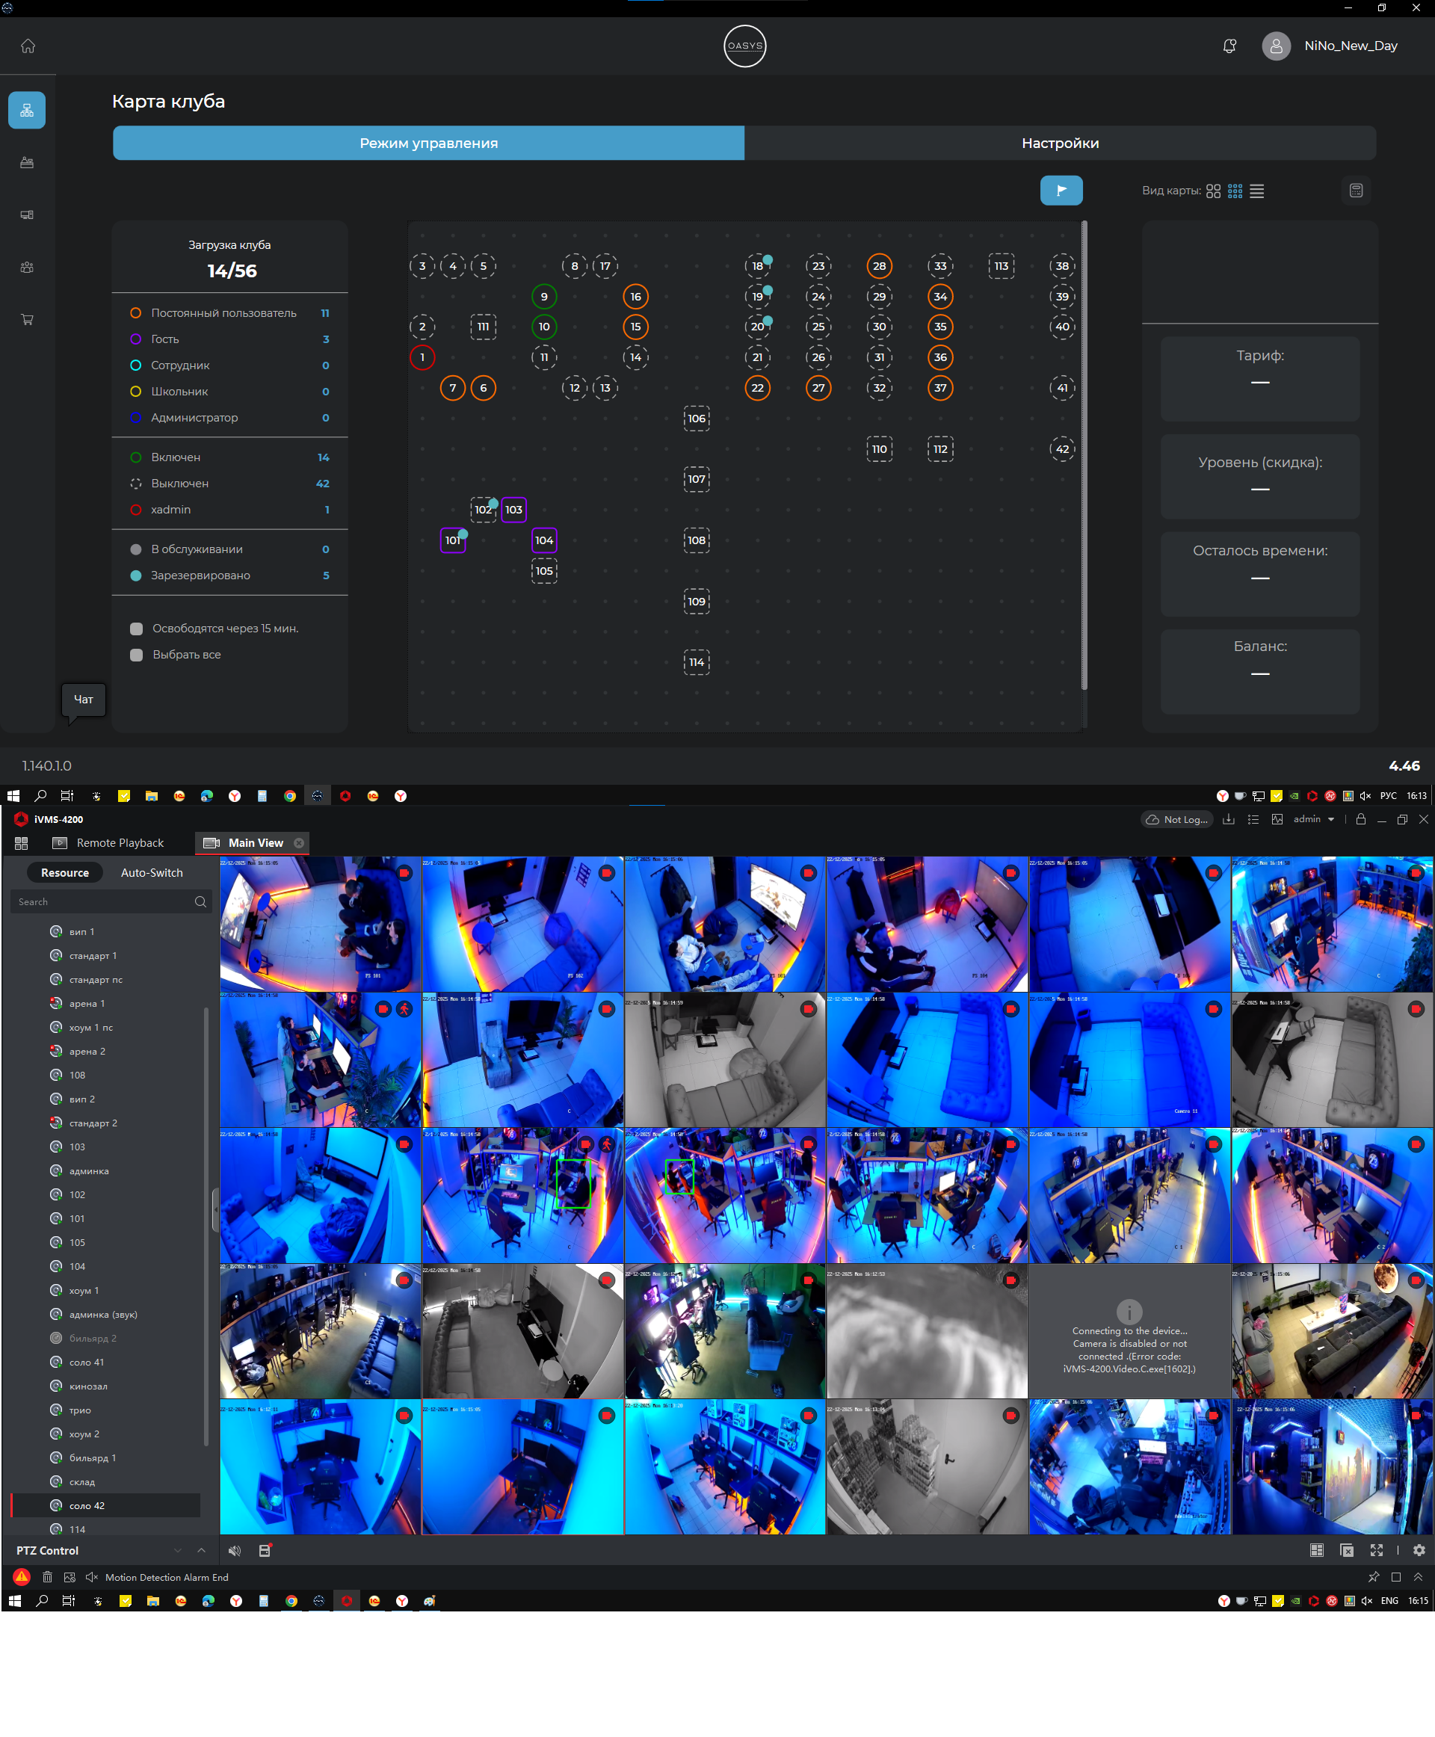The height and width of the screenshot is (1737, 1435).
Task: Collapse PTZ Control panel with up chevron
Action: (201, 1550)
